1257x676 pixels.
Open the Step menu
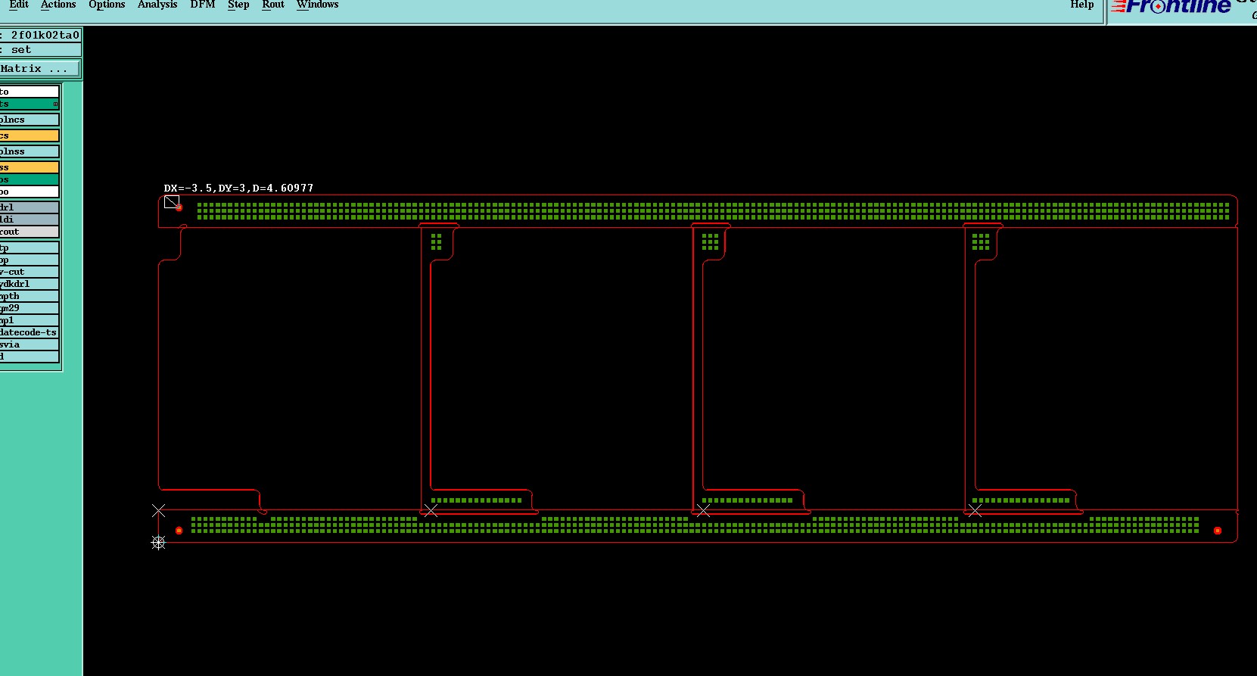(238, 5)
